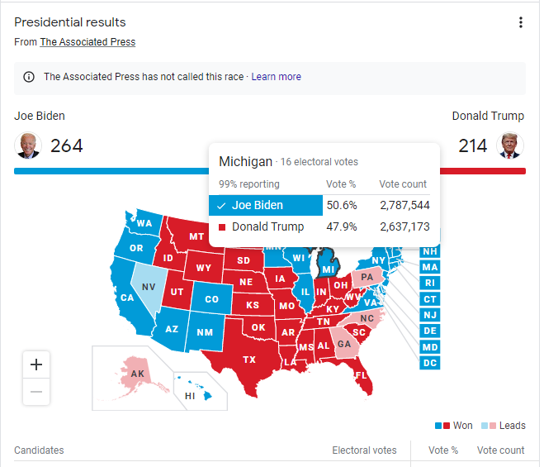
Task: Select Alaska in the inset map
Action: point(138,374)
